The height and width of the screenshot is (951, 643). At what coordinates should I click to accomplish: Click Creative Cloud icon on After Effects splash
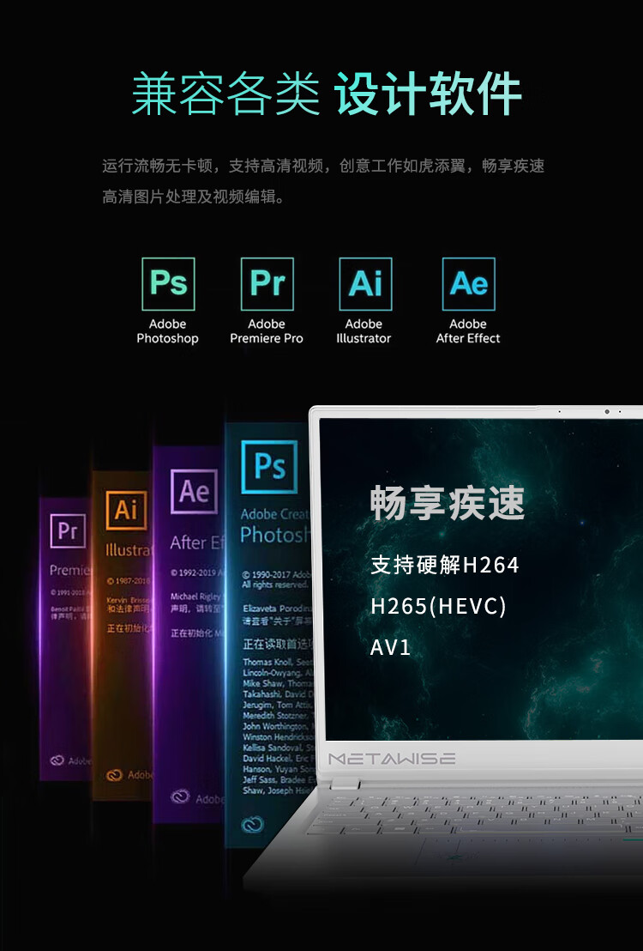pos(180,797)
